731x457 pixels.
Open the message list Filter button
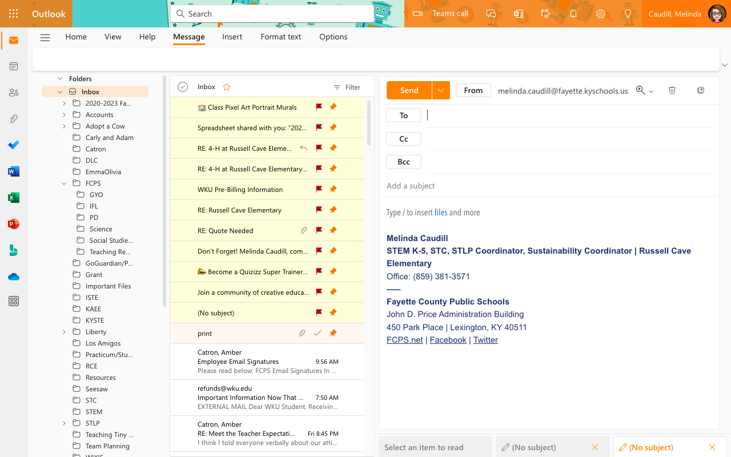pos(347,87)
